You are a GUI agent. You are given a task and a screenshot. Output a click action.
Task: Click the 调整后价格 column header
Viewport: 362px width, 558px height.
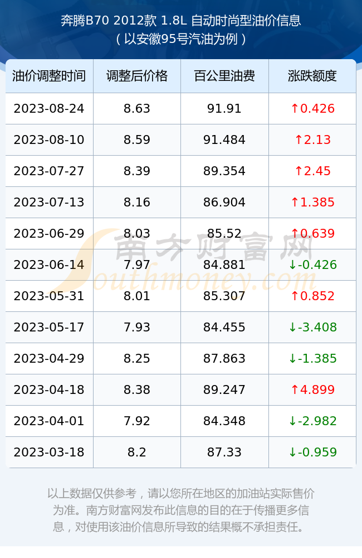coord(137,76)
